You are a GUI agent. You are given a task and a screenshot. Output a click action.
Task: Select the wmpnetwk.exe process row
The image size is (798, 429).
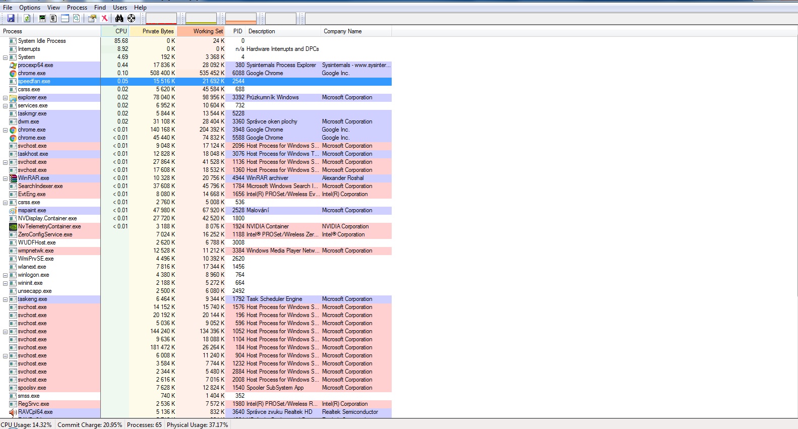196,251
